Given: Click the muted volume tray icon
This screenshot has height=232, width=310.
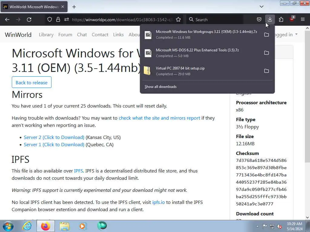Looking at the screenshot, I should 279,226.
